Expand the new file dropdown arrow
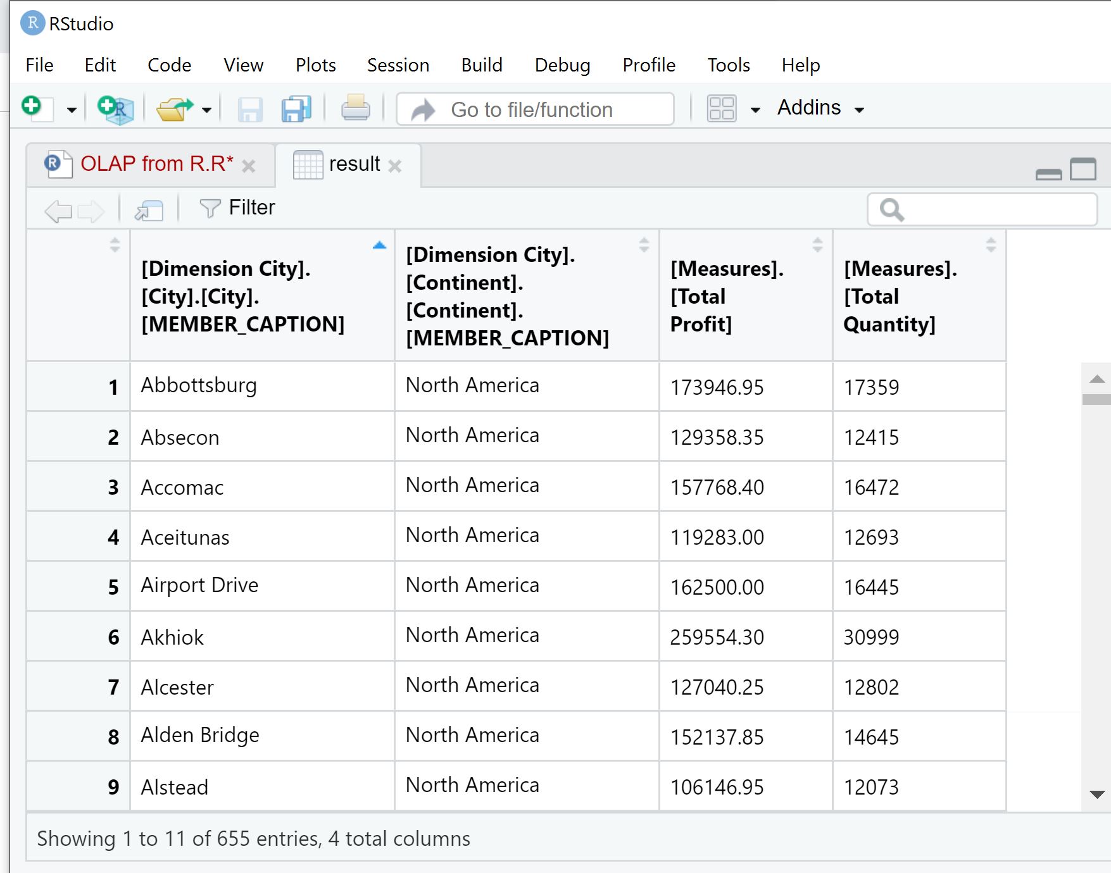The height and width of the screenshot is (873, 1111). click(x=71, y=109)
